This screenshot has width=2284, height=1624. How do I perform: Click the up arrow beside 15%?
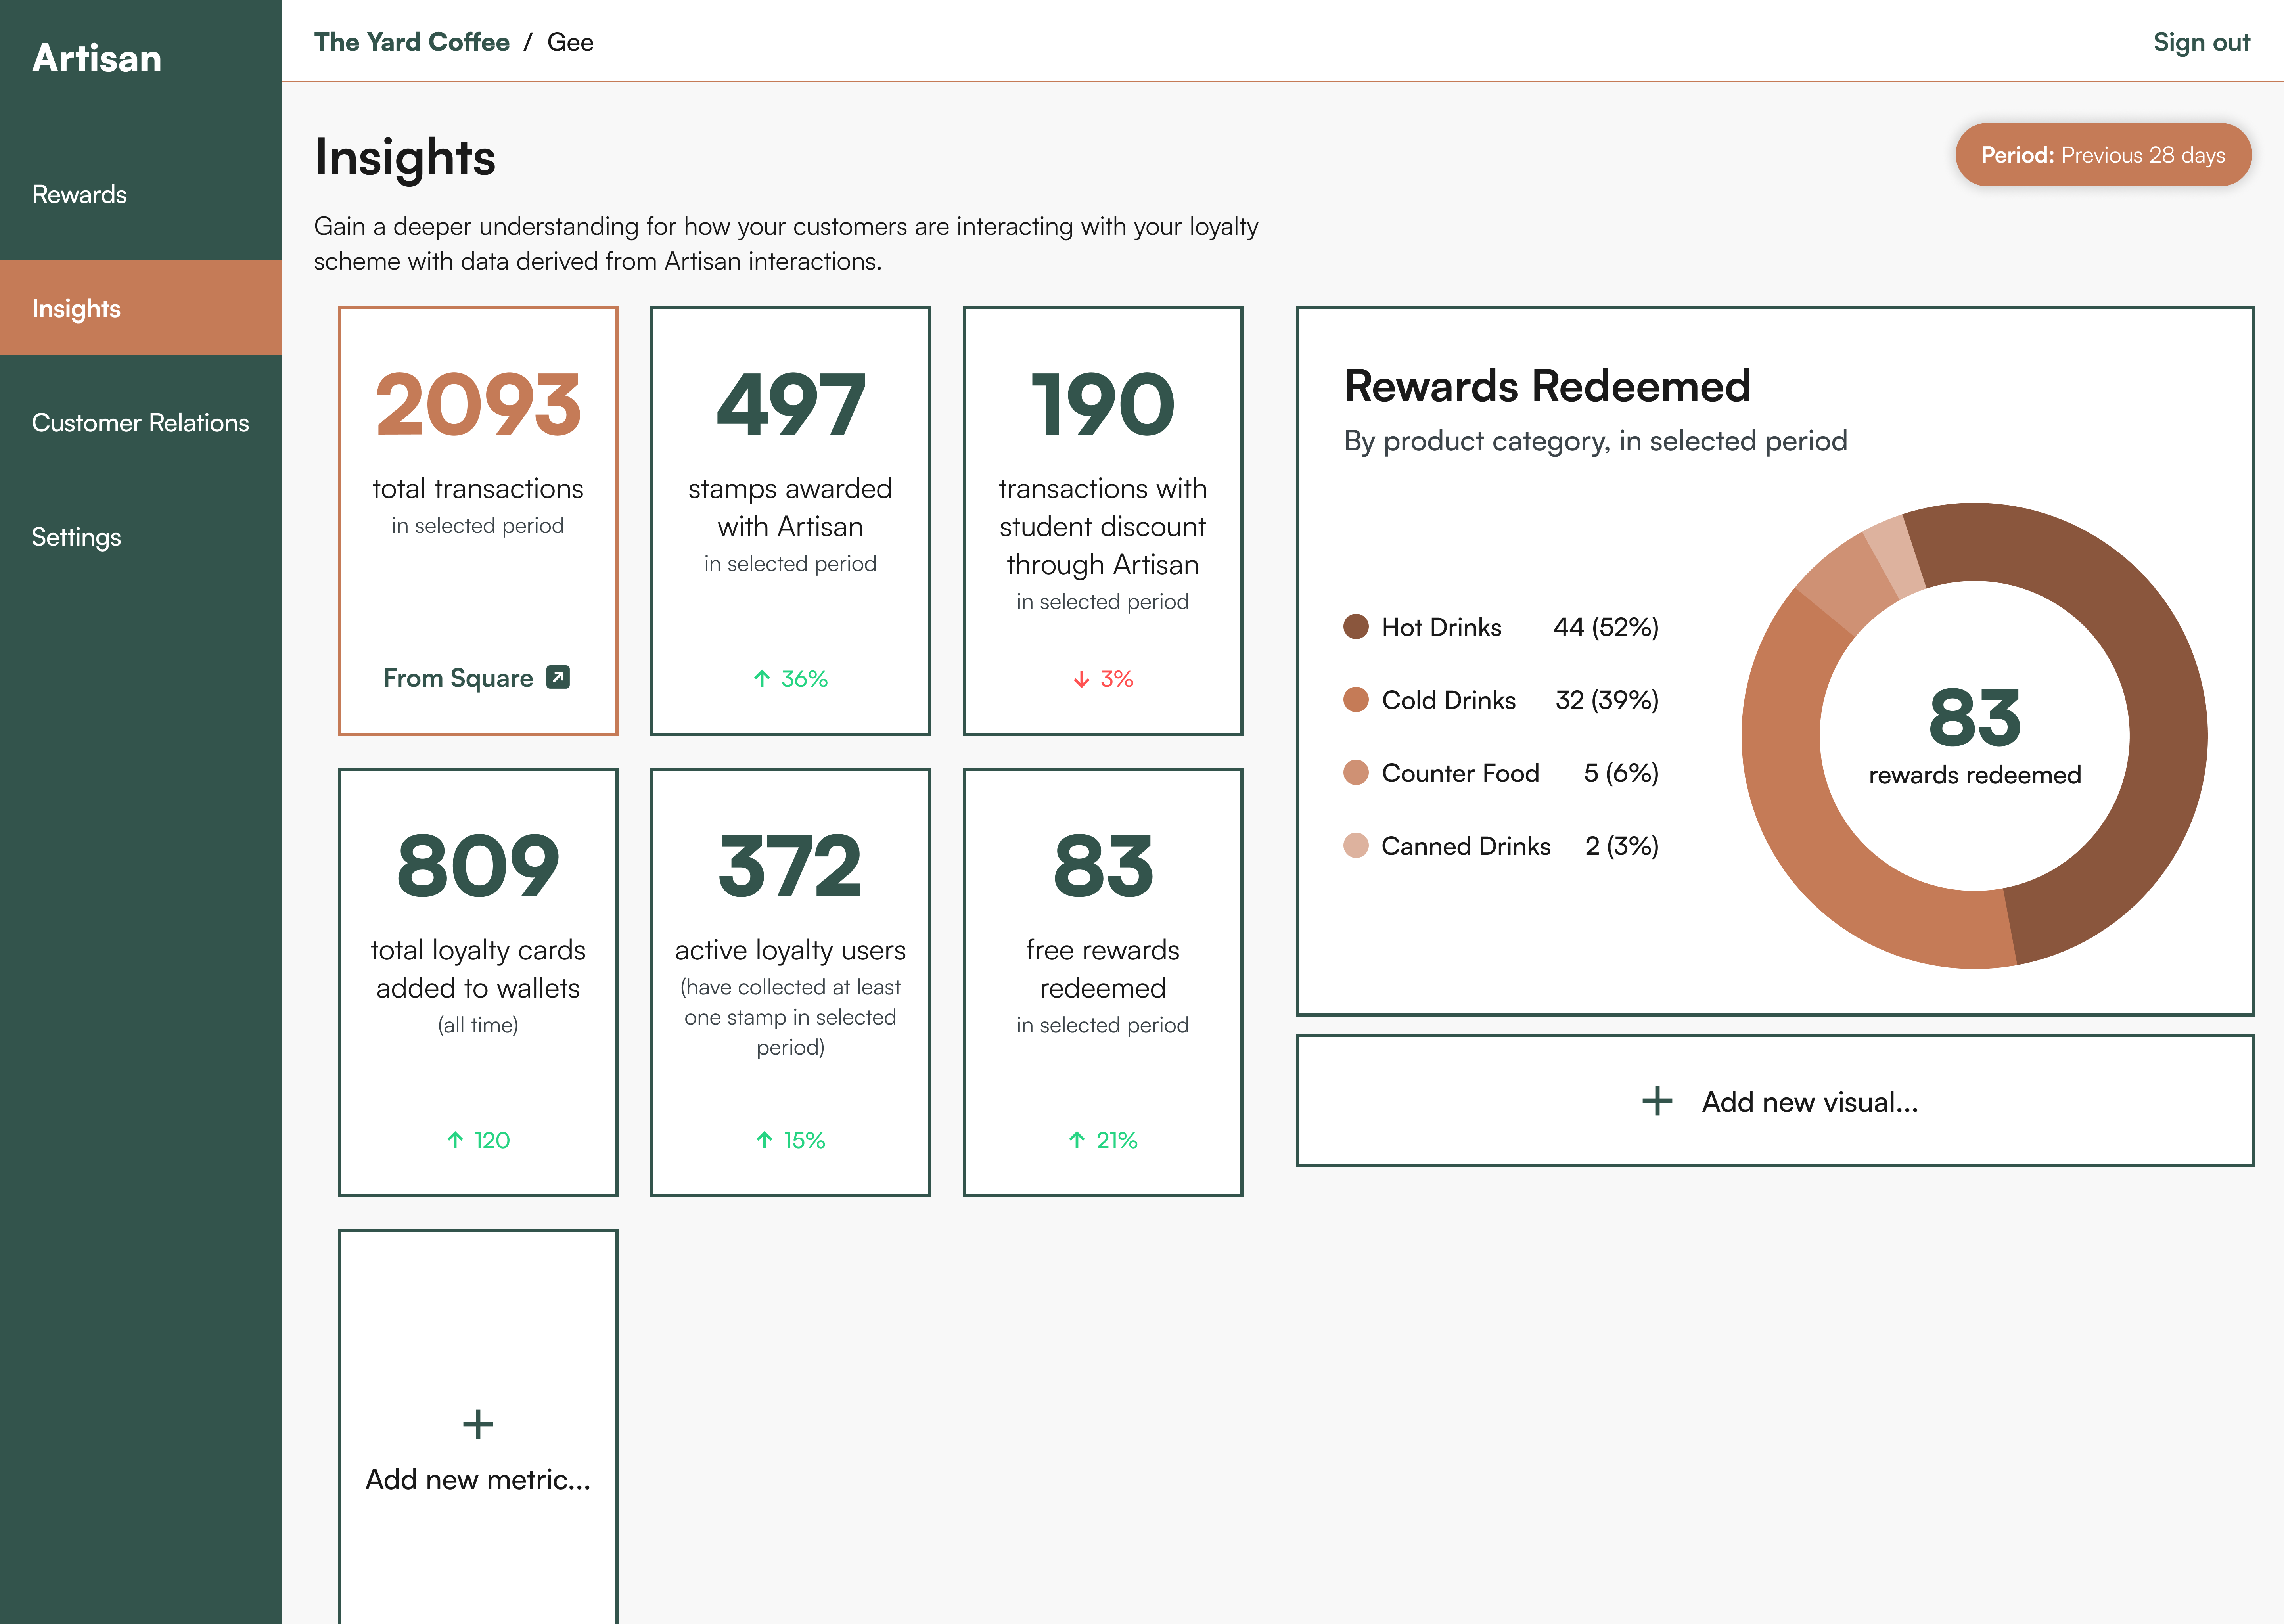[x=764, y=1140]
